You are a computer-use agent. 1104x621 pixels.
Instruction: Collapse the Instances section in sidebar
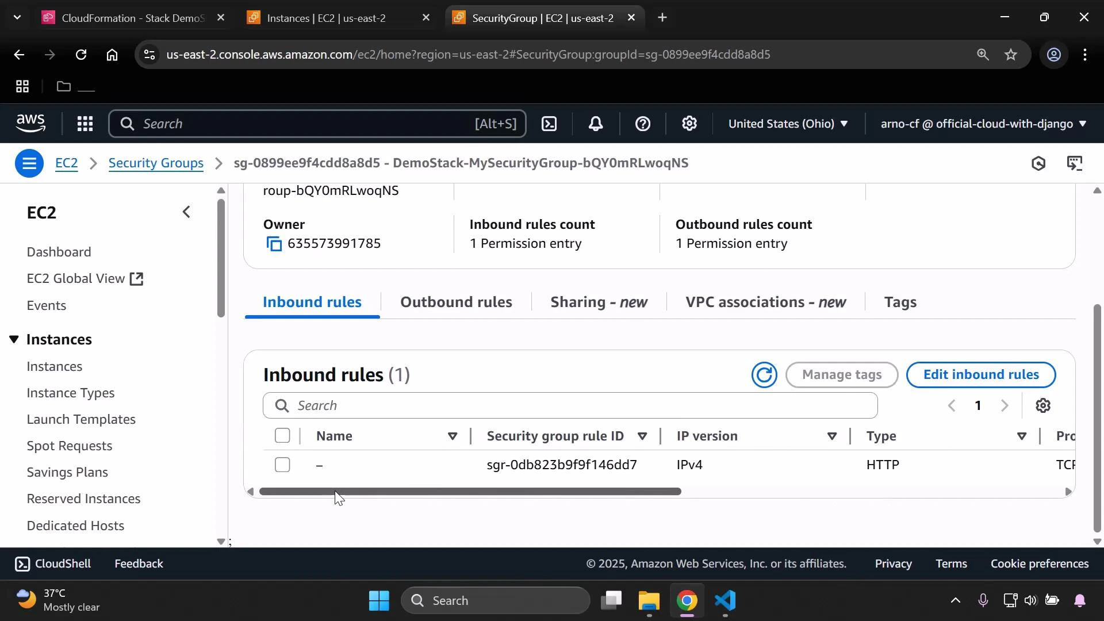click(14, 339)
